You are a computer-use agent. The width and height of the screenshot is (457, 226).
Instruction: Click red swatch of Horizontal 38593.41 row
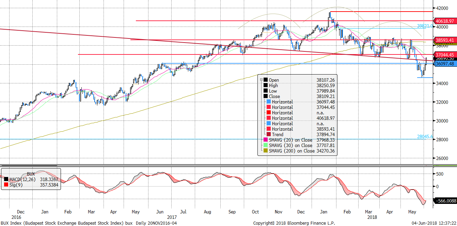point(269,129)
